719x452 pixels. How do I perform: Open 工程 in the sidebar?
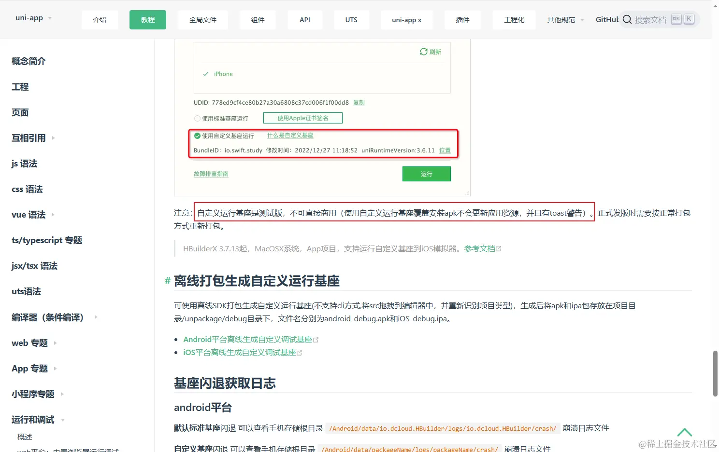point(20,87)
